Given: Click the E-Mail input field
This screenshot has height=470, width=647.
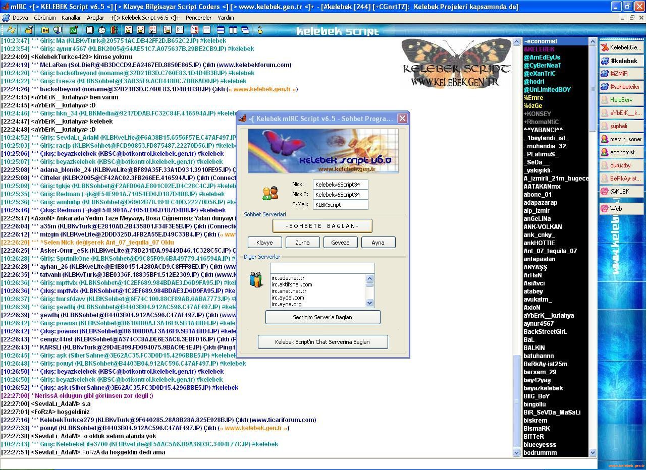Looking at the screenshot, I should click(x=341, y=205).
